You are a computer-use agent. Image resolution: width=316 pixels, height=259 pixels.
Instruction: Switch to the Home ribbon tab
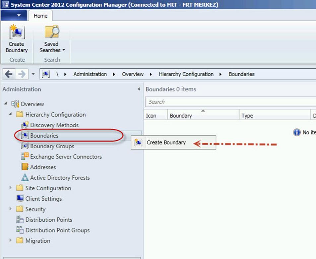[x=40, y=16]
